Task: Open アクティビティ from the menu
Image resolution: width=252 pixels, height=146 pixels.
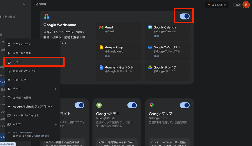Action: [22, 44]
